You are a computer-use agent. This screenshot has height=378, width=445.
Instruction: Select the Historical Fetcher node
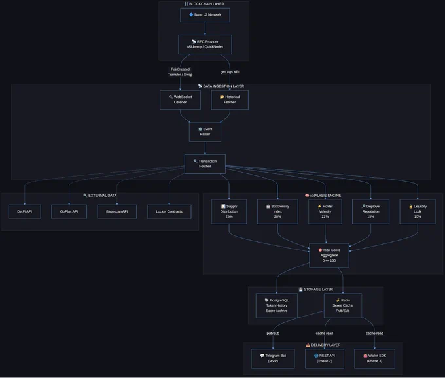(230, 100)
